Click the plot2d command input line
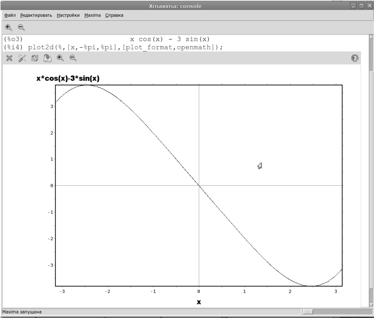This screenshot has height=318, width=374. (125, 47)
